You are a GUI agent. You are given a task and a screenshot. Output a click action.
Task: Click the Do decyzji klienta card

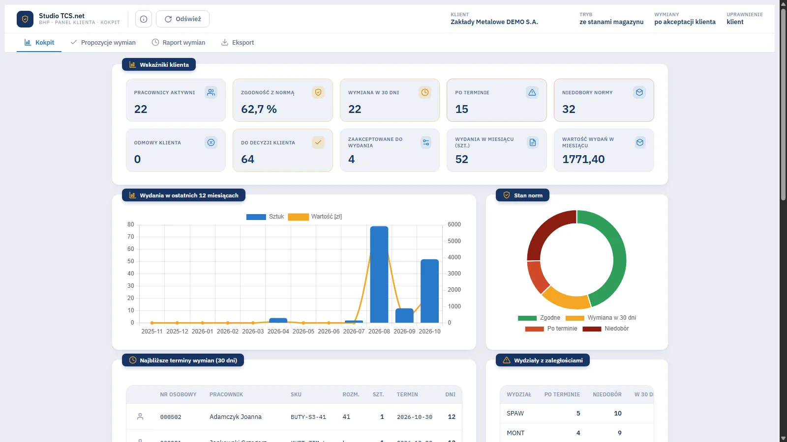pyautogui.click(x=283, y=150)
